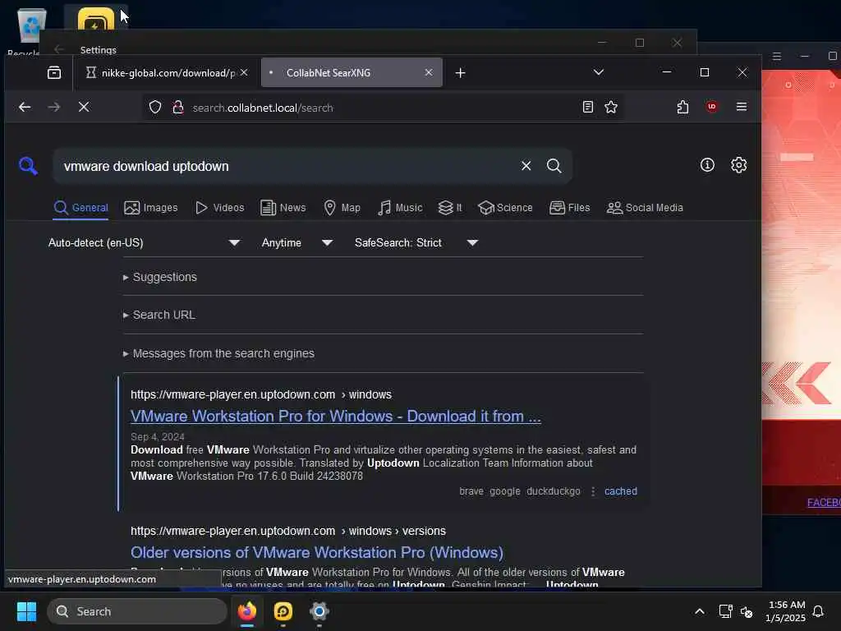Image resolution: width=841 pixels, height=631 pixels.
Task: Switch to Videos category
Action: 220,208
